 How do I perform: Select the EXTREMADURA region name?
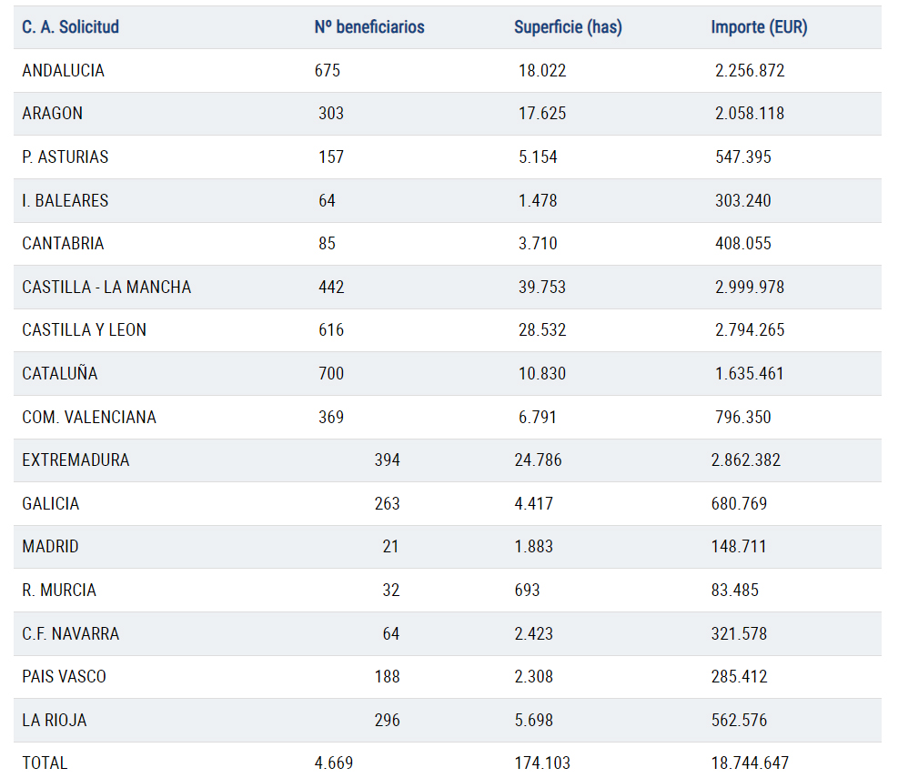point(76,460)
